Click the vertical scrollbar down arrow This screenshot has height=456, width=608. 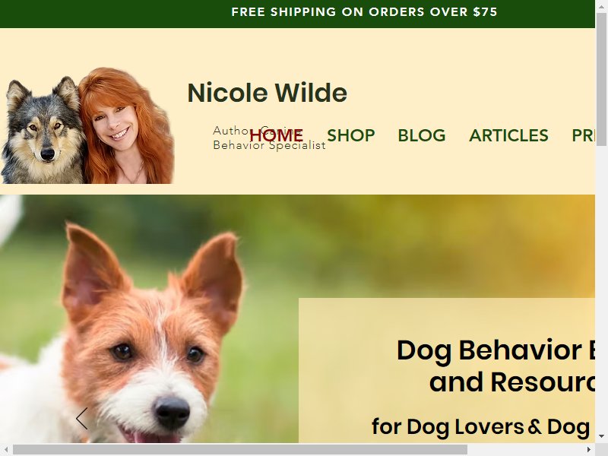click(x=601, y=436)
